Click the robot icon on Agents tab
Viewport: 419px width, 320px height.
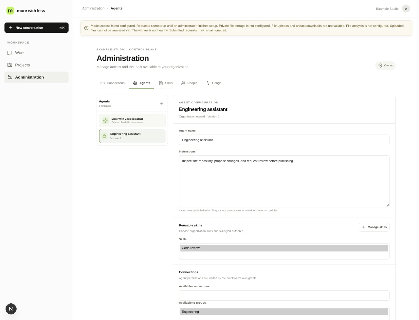(135, 83)
